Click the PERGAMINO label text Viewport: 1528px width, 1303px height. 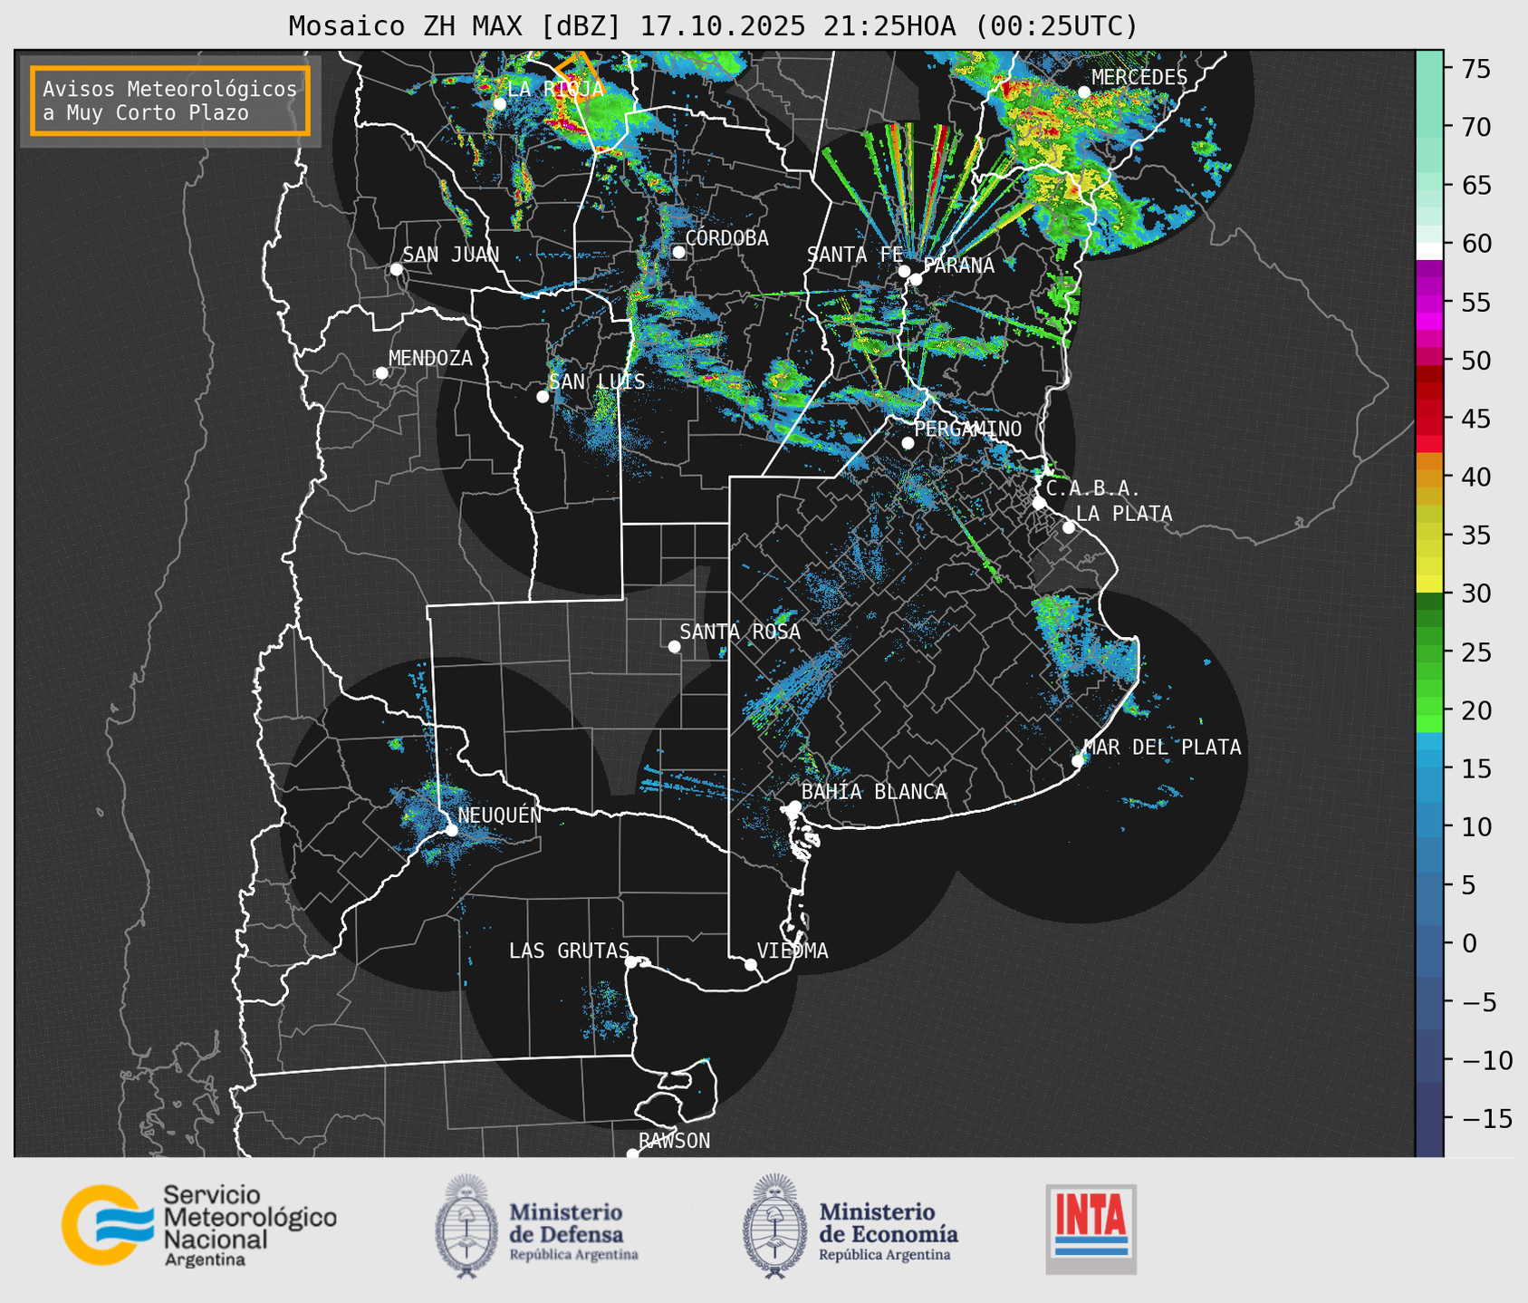coord(968,429)
